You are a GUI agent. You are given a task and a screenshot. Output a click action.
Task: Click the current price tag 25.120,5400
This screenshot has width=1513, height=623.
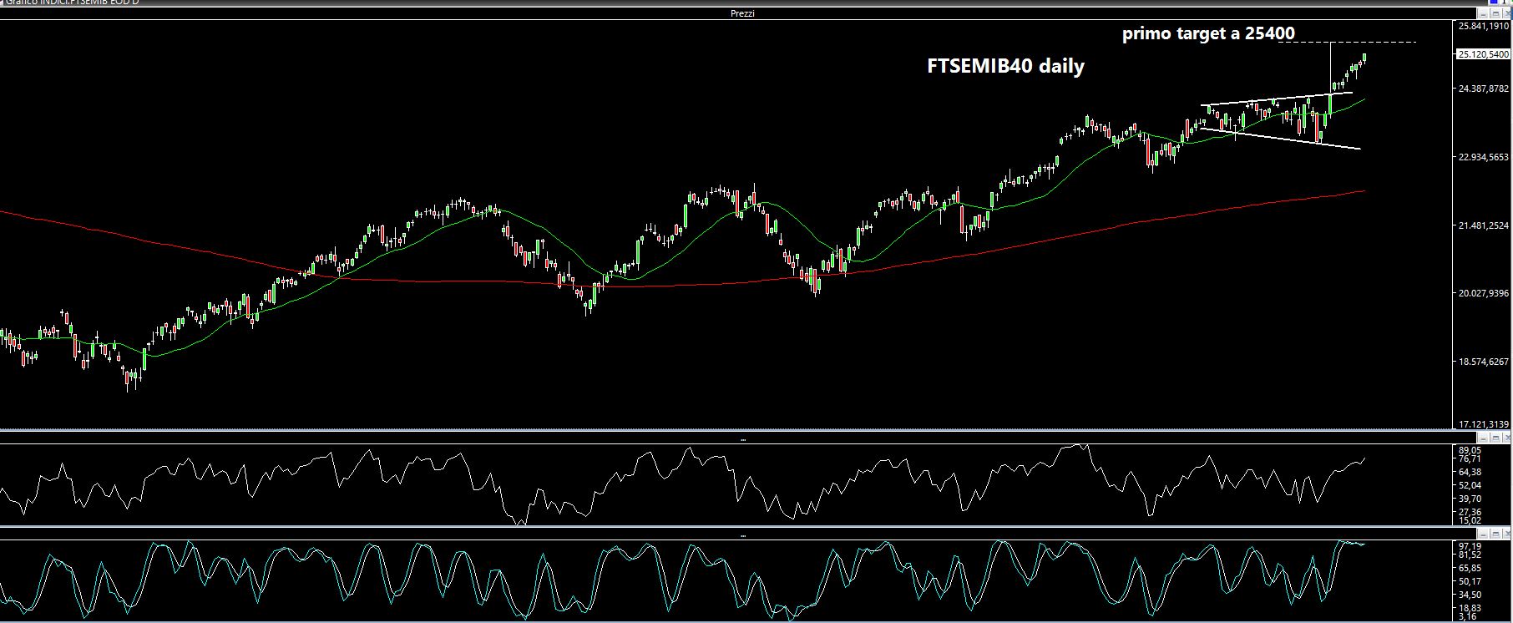(x=1483, y=54)
